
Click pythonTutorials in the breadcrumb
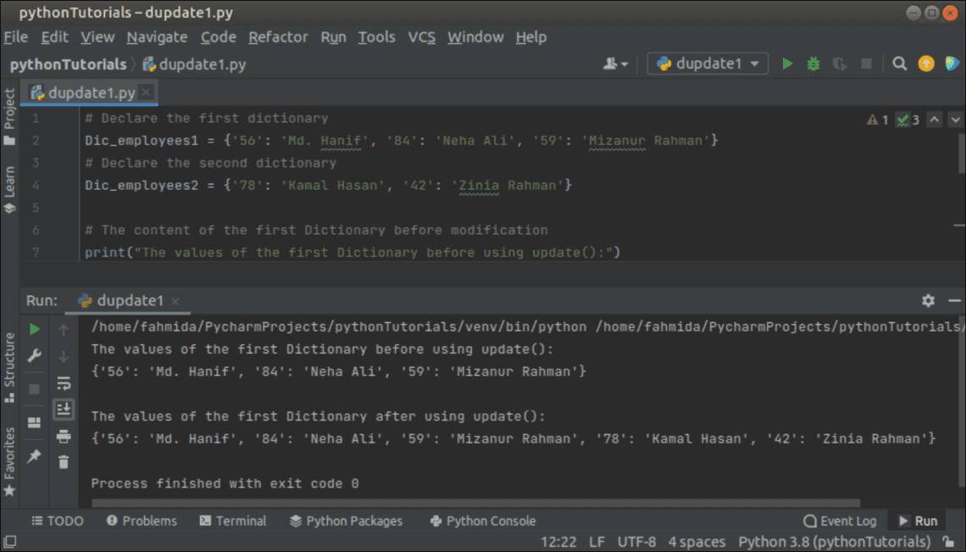[x=68, y=64]
